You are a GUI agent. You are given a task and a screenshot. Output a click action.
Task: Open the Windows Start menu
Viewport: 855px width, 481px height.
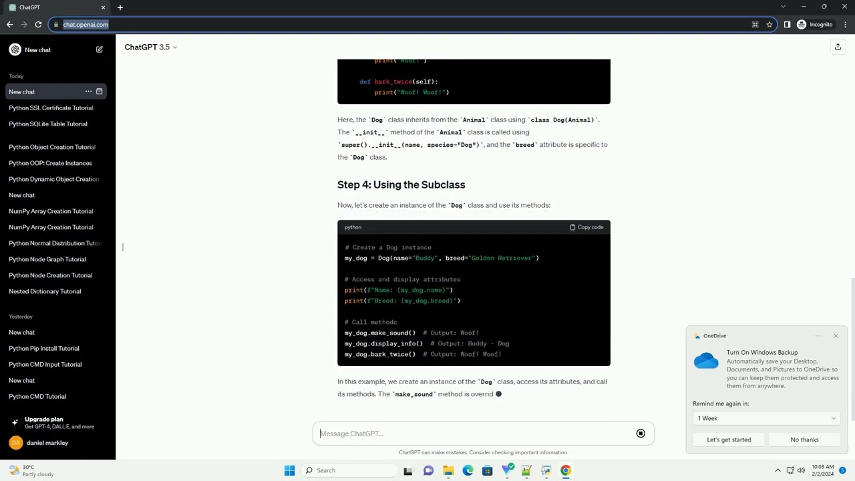click(289, 470)
